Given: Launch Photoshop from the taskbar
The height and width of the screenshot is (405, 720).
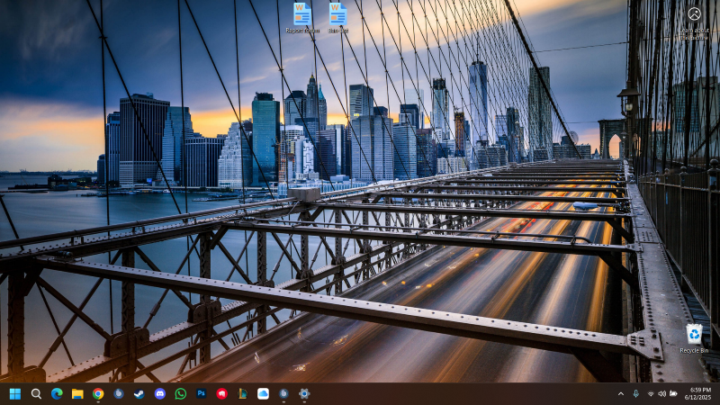Looking at the screenshot, I should coord(201,393).
